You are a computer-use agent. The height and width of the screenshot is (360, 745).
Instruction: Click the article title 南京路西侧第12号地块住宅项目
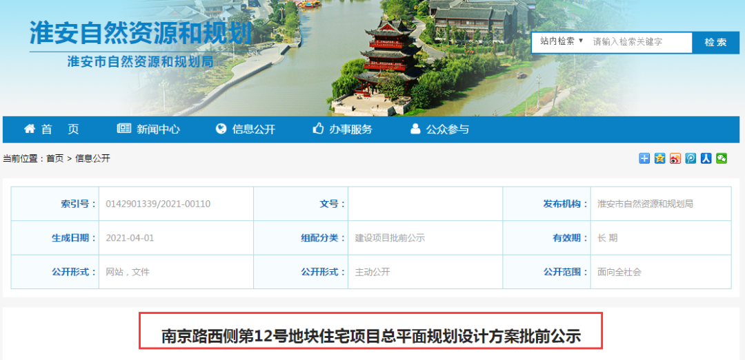(x=371, y=337)
